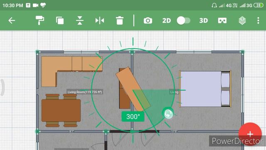The height and width of the screenshot is (150, 266).
Task: Check the battery indicator in status bar
Action: tap(258, 5)
